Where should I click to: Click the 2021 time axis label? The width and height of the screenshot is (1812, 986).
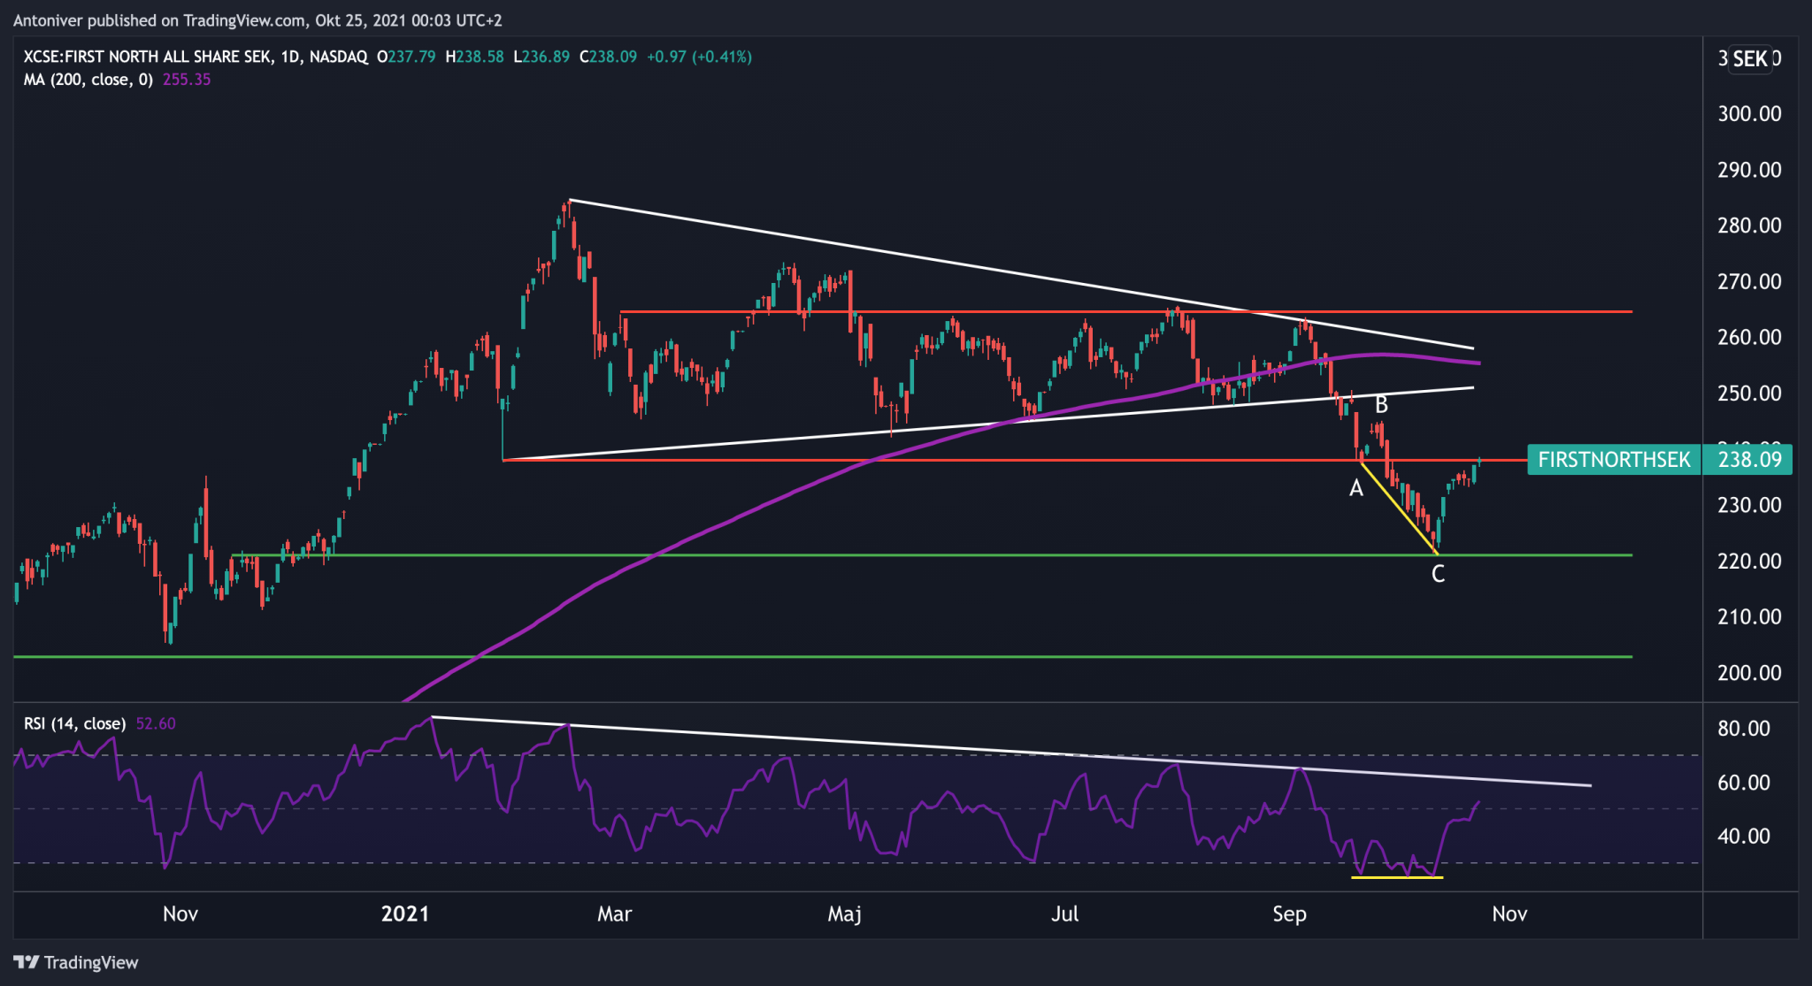[x=404, y=913]
